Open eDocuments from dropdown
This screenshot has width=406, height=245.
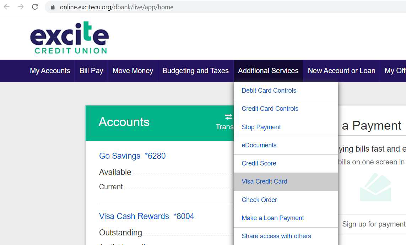(x=286, y=145)
